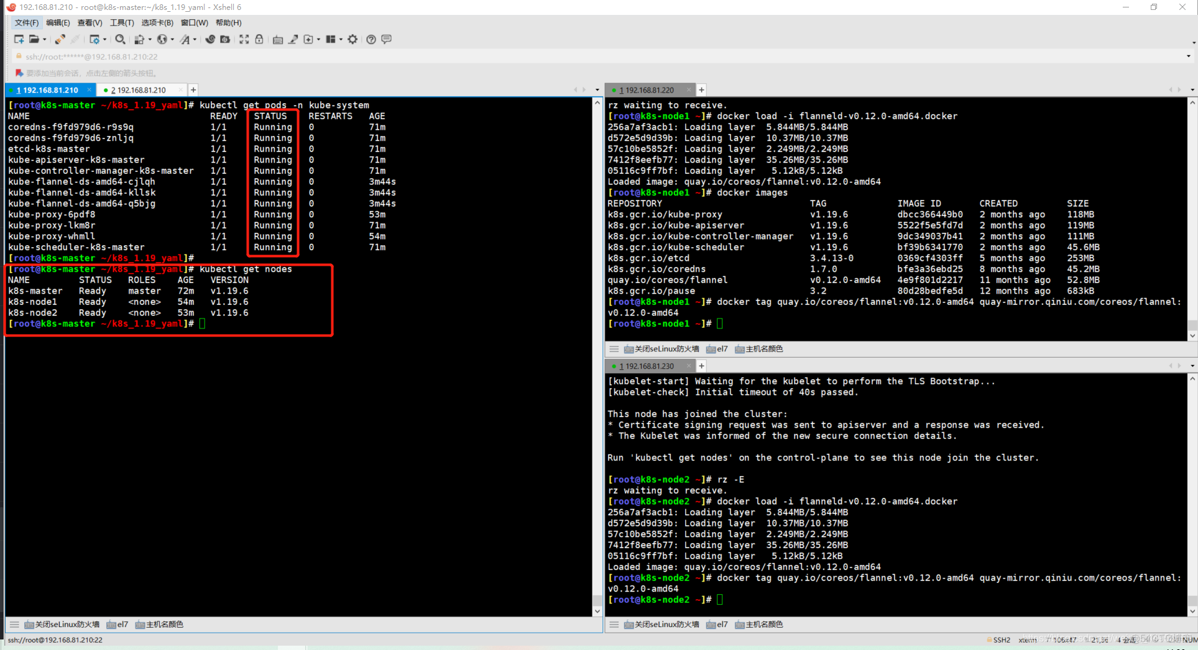Click the new tab plus-box icon

pyautogui.click(x=308, y=39)
